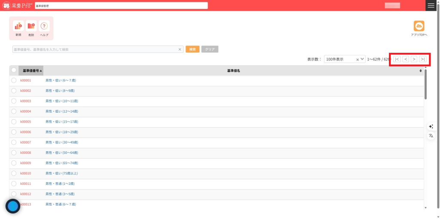Open 男性・低い (30〜49歳) entry
The image size is (440, 219).
click(x=62, y=142)
